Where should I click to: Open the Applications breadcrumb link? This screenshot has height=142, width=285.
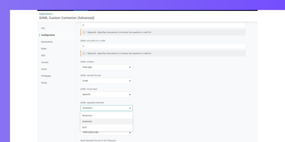45,14
